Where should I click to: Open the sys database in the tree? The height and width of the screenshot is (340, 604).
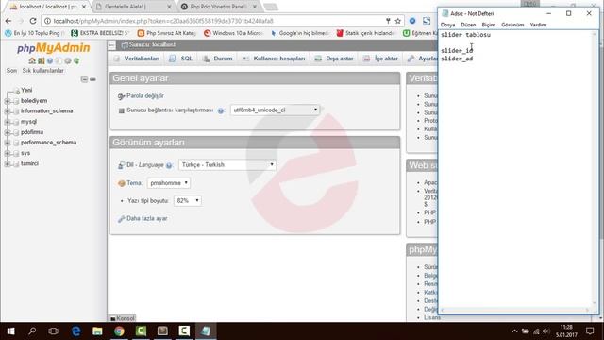[x=25, y=153]
